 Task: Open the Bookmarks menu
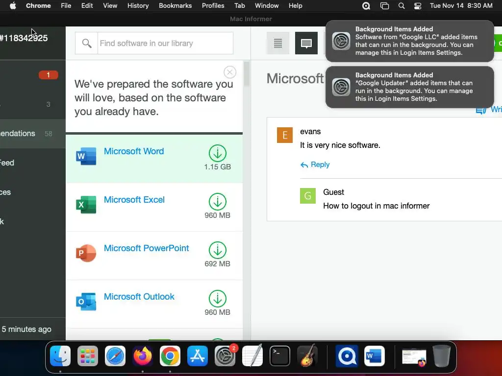click(176, 6)
